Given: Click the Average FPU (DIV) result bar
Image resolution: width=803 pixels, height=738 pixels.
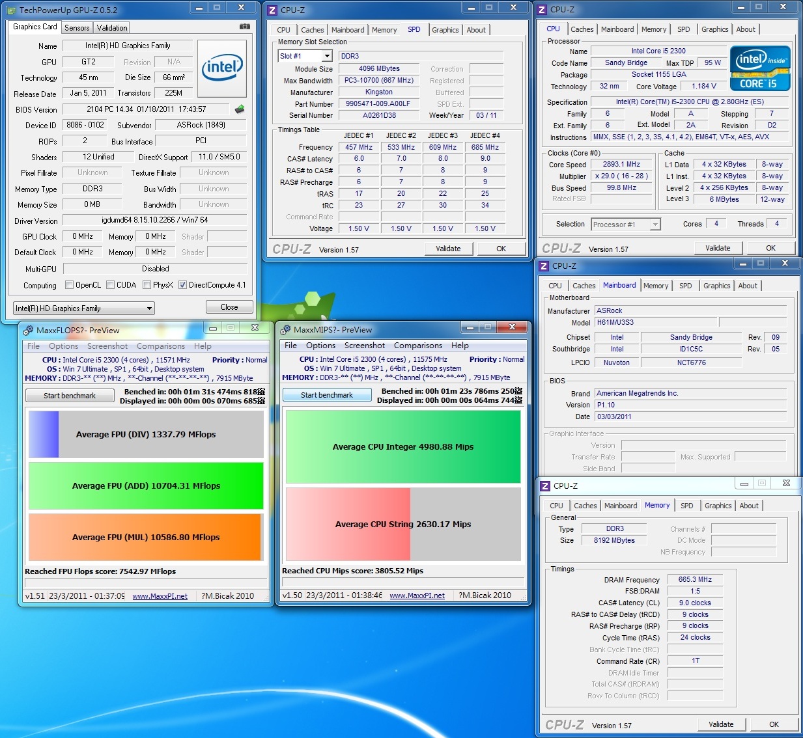Looking at the screenshot, I should 146,434.
